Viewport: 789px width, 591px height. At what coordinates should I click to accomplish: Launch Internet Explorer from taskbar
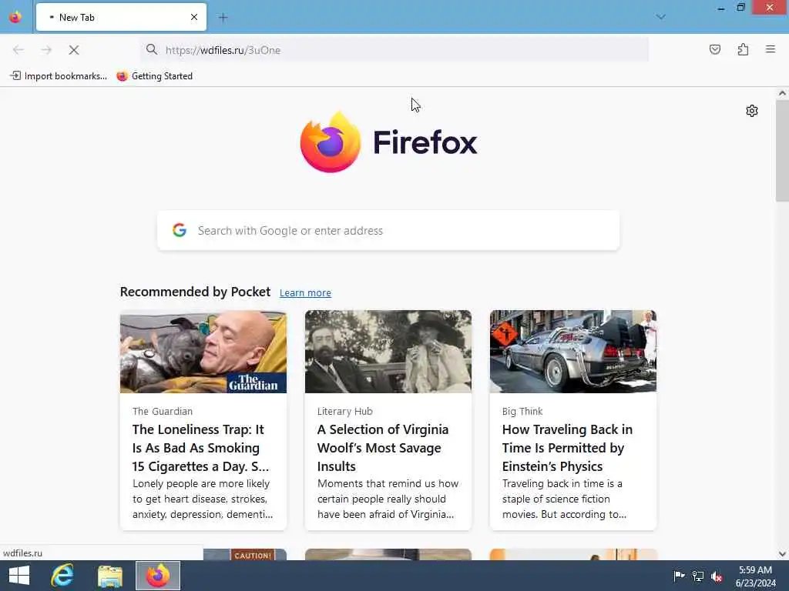[62, 576]
